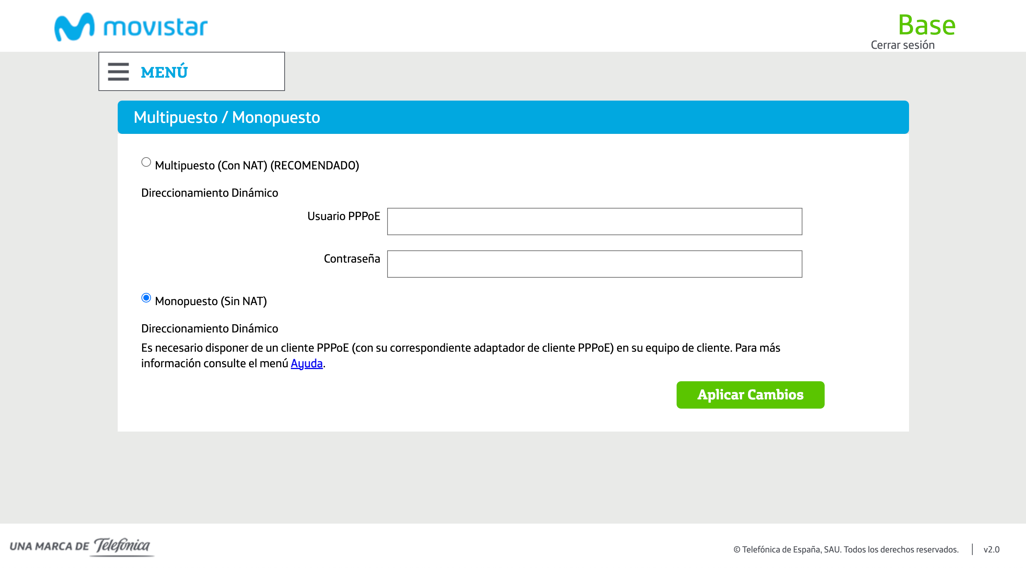The height and width of the screenshot is (568, 1026).
Task: Open the Ayuda help link
Action: tap(307, 364)
